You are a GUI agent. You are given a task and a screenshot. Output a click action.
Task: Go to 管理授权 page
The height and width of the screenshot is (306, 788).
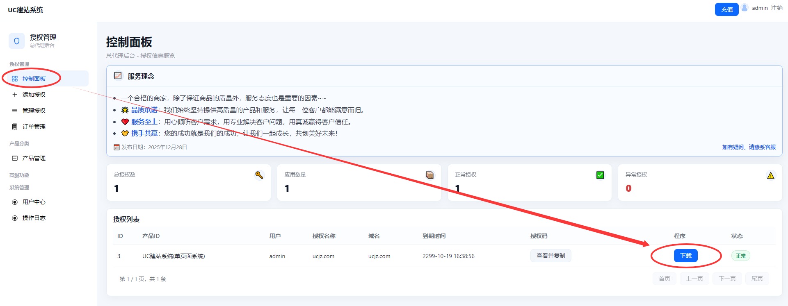pos(48,111)
